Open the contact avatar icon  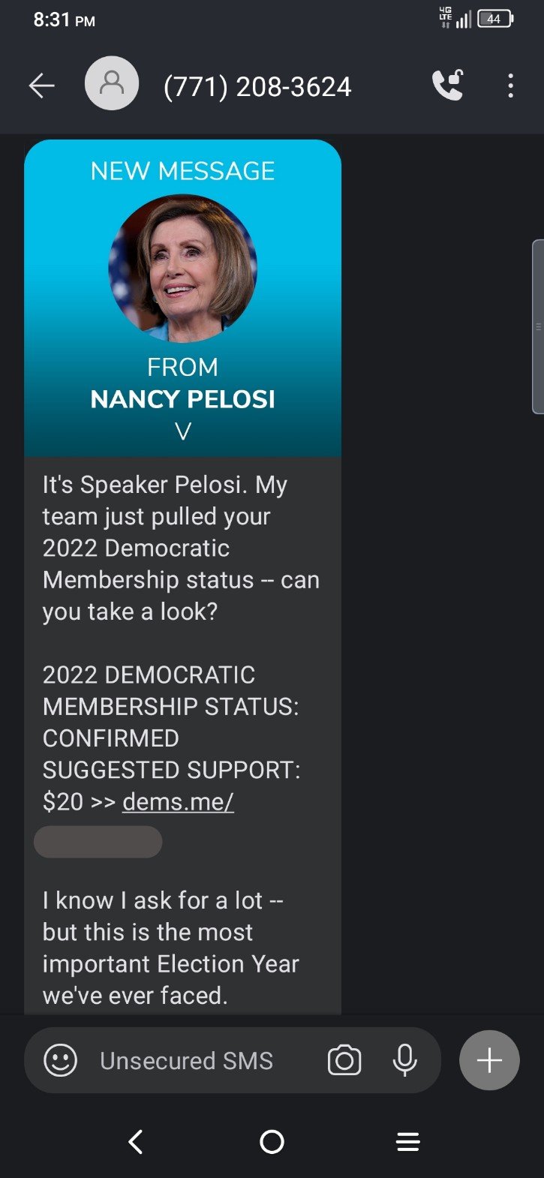point(112,84)
